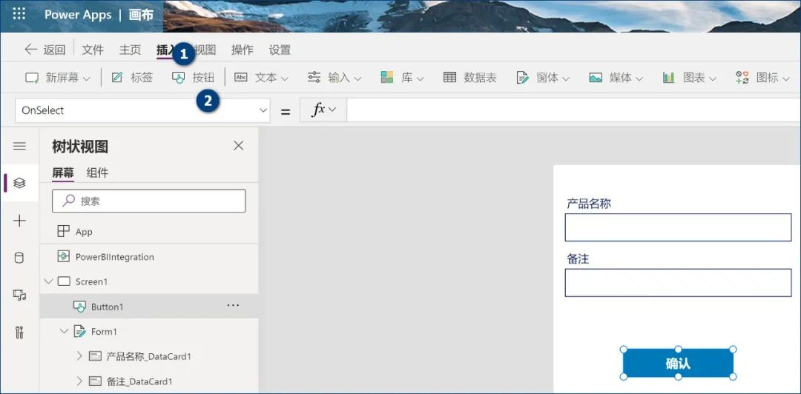This screenshot has height=394, width=801.
Task: Open the data sources cylinder icon
Action: (19, 258)
